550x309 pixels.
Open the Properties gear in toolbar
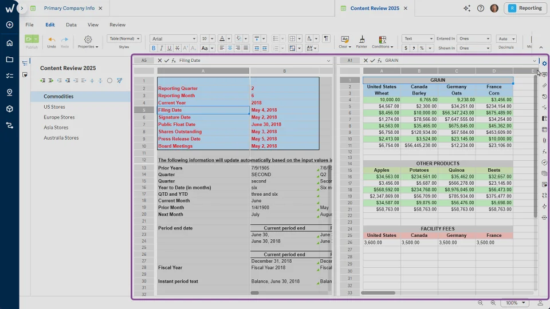click(x=88, y=39)
